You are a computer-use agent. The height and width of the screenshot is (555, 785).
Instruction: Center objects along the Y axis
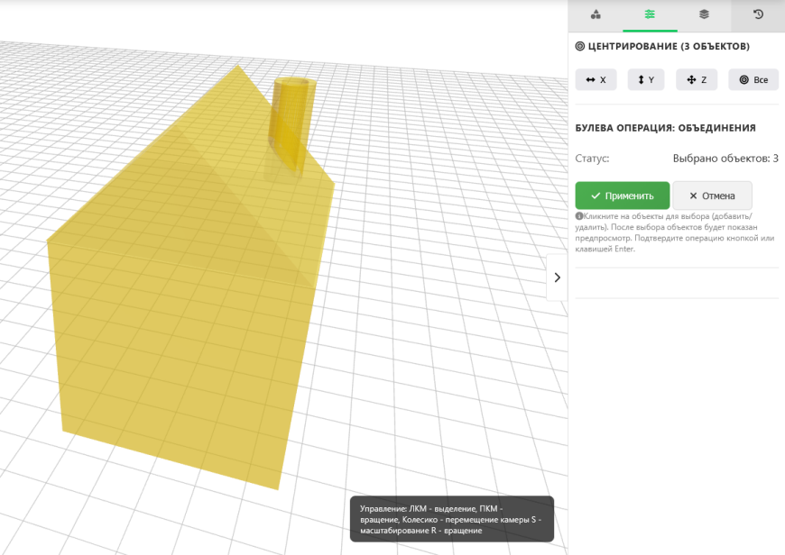[645, 79]
